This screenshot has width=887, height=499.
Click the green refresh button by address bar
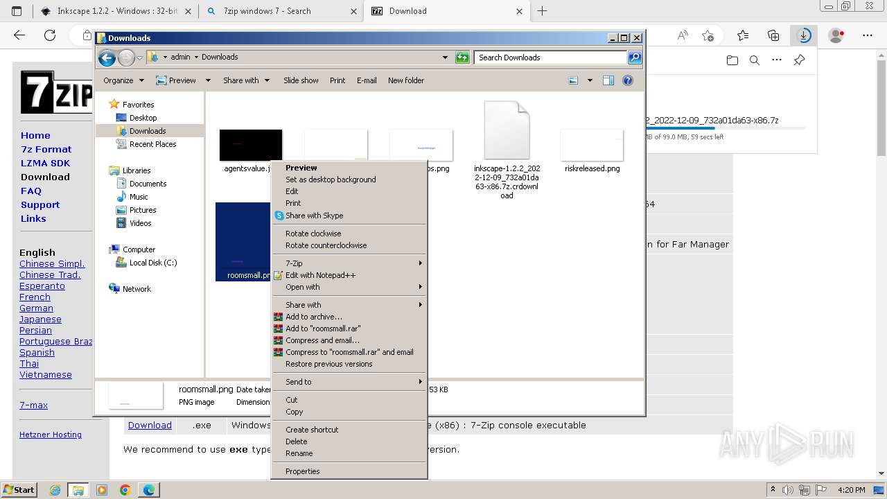[x=462, y=58]
